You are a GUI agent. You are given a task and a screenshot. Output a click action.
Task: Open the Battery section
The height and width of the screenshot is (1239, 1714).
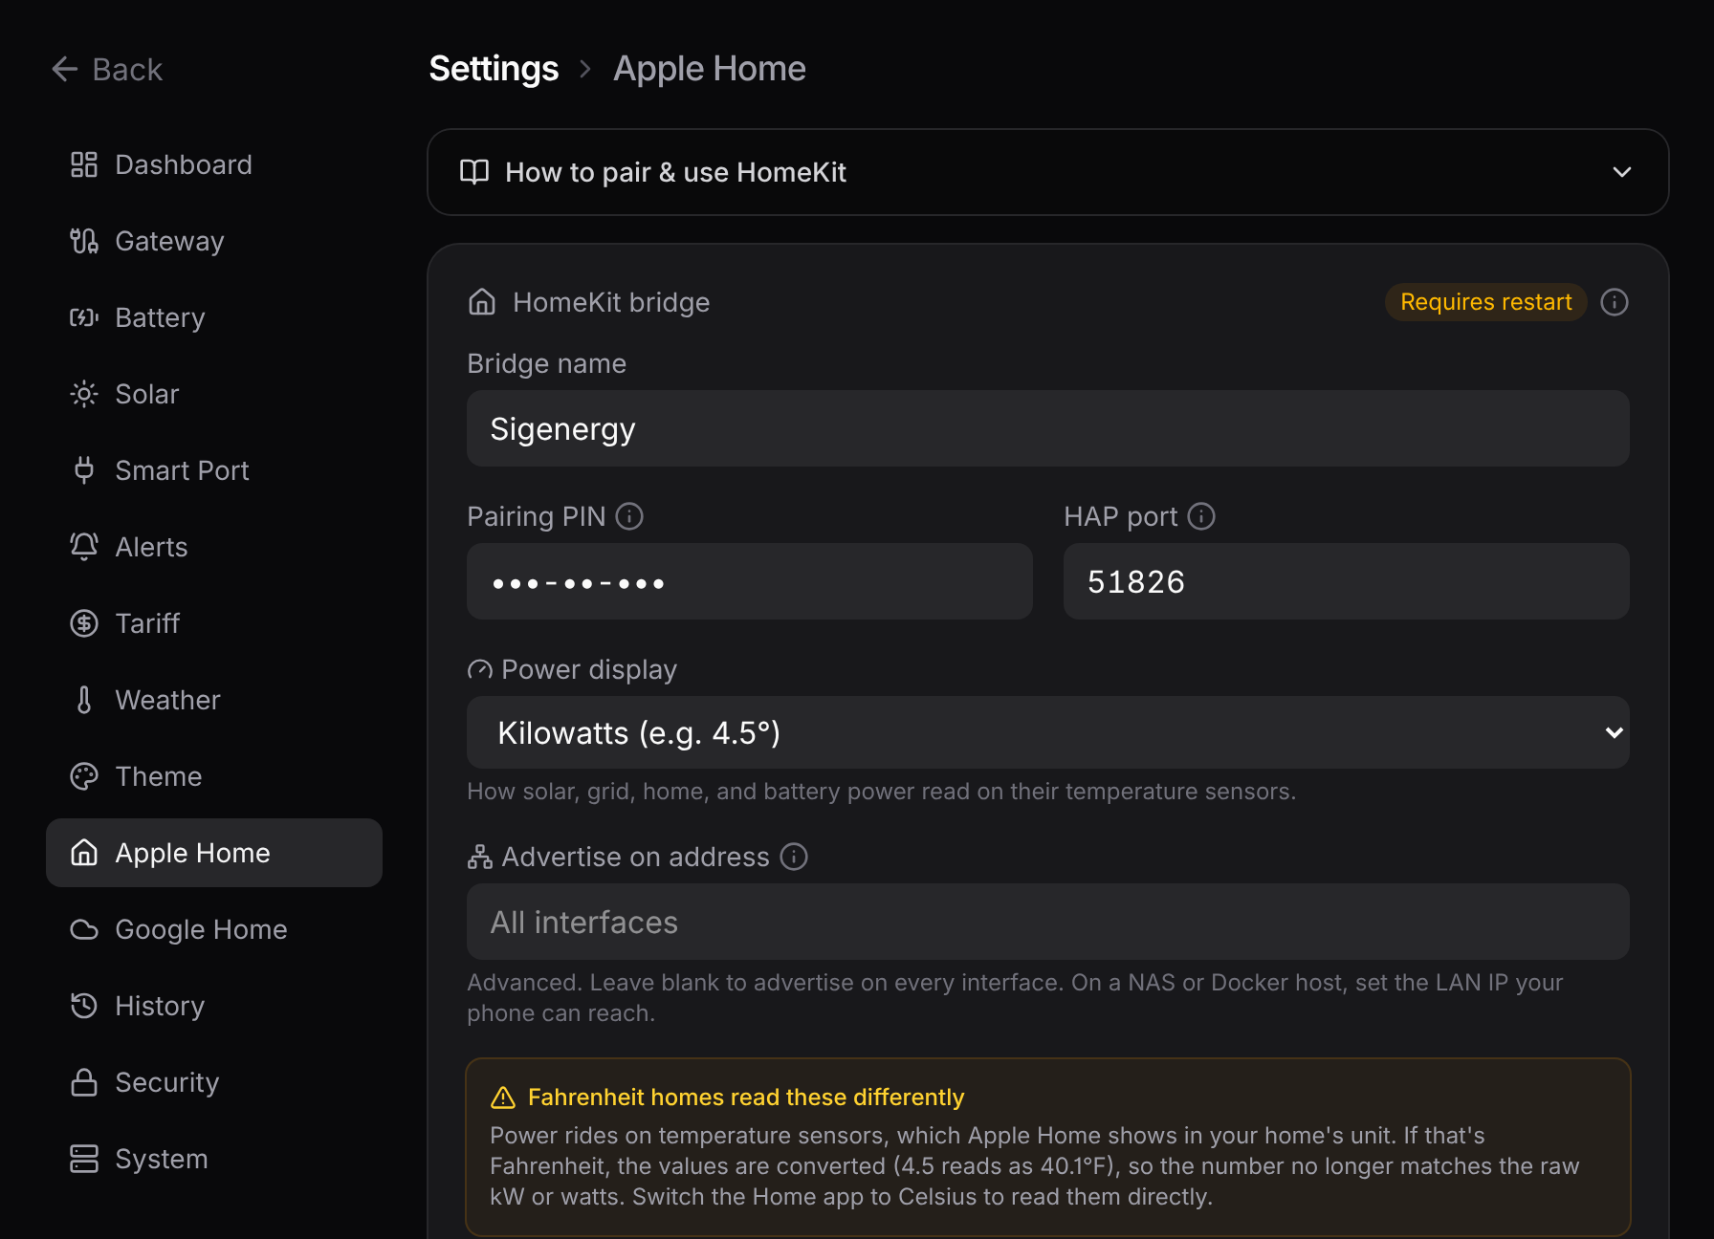point(214,317)
